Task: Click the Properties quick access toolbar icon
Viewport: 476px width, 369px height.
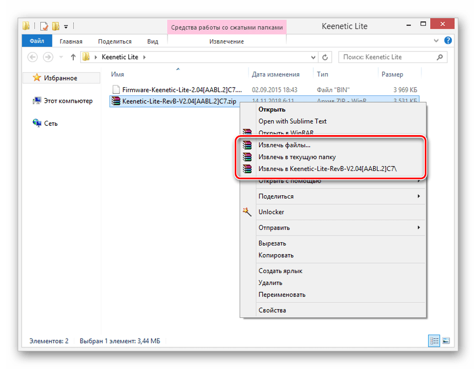Action: tap(44, 26)
